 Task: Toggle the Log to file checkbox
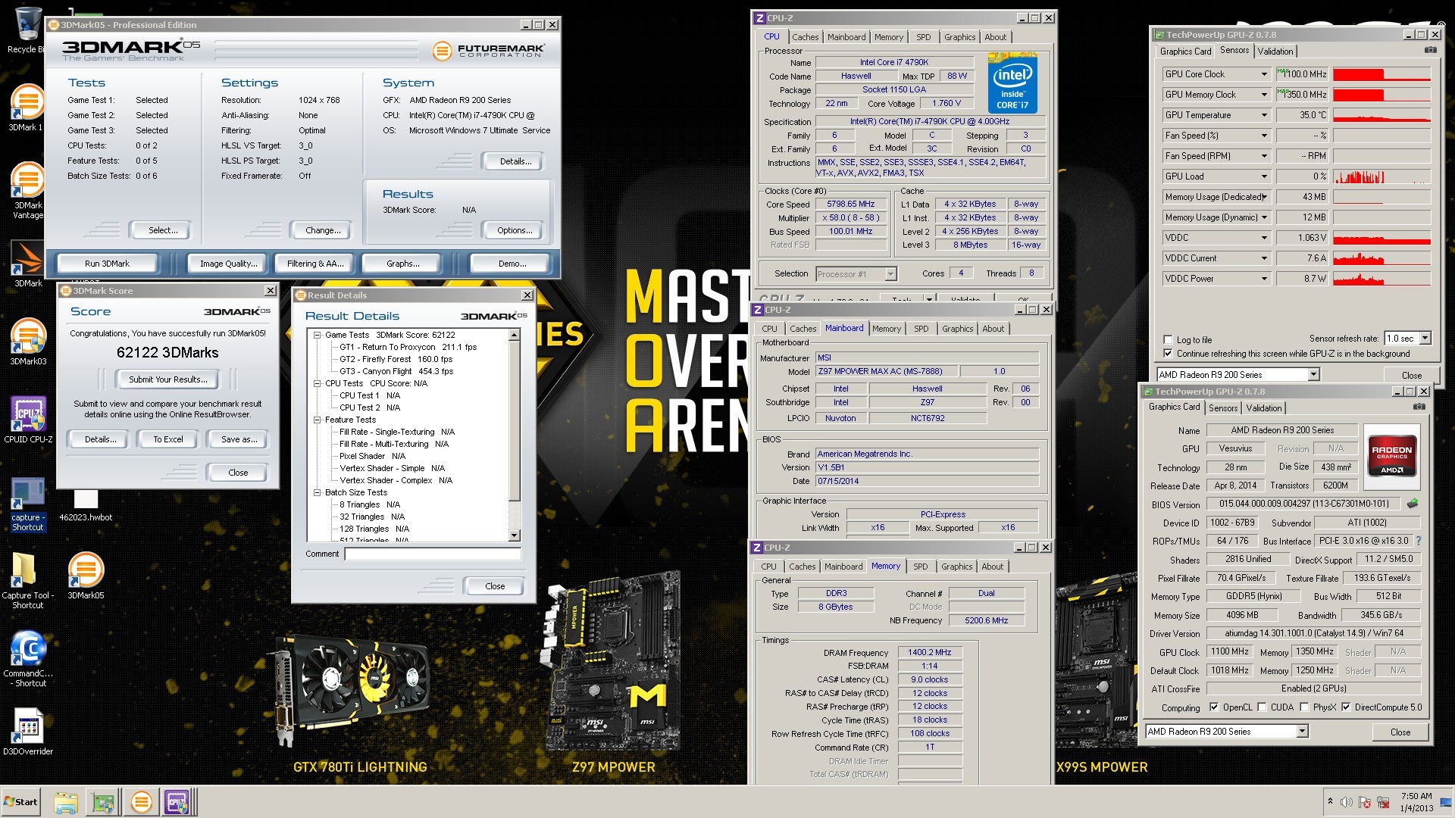coord(1168,339)
